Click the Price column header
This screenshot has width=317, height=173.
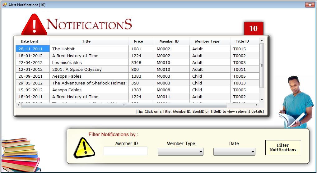[138, 41]
